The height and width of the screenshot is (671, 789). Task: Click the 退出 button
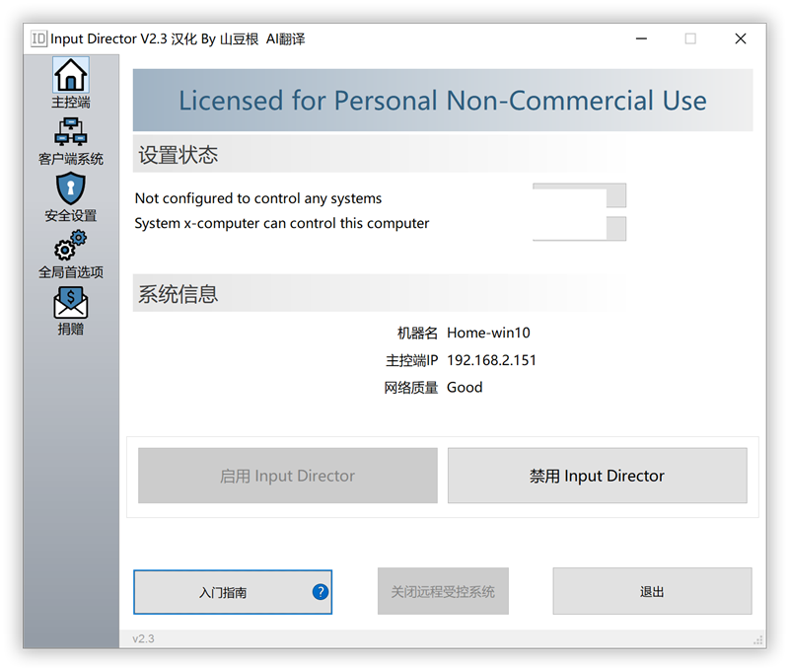pos(652,591)
